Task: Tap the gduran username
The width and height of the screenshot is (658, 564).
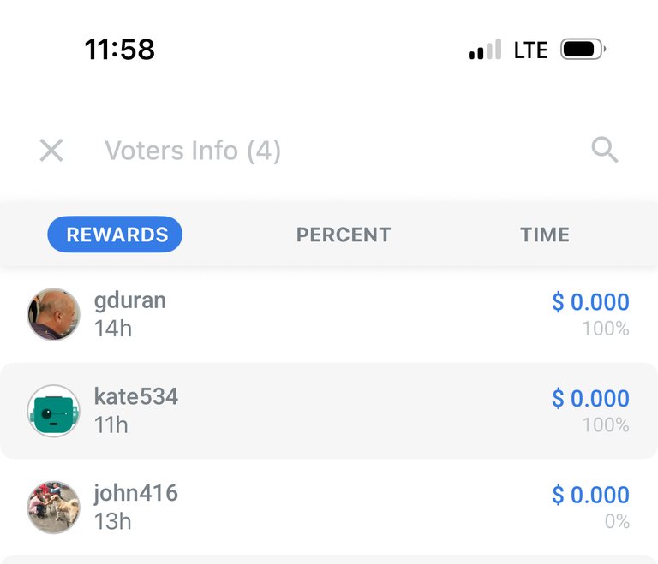Action: (x=130, y=301)
